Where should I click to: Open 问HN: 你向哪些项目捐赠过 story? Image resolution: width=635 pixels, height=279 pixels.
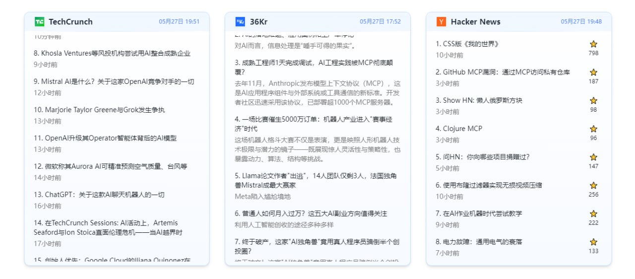coord(483,157)
